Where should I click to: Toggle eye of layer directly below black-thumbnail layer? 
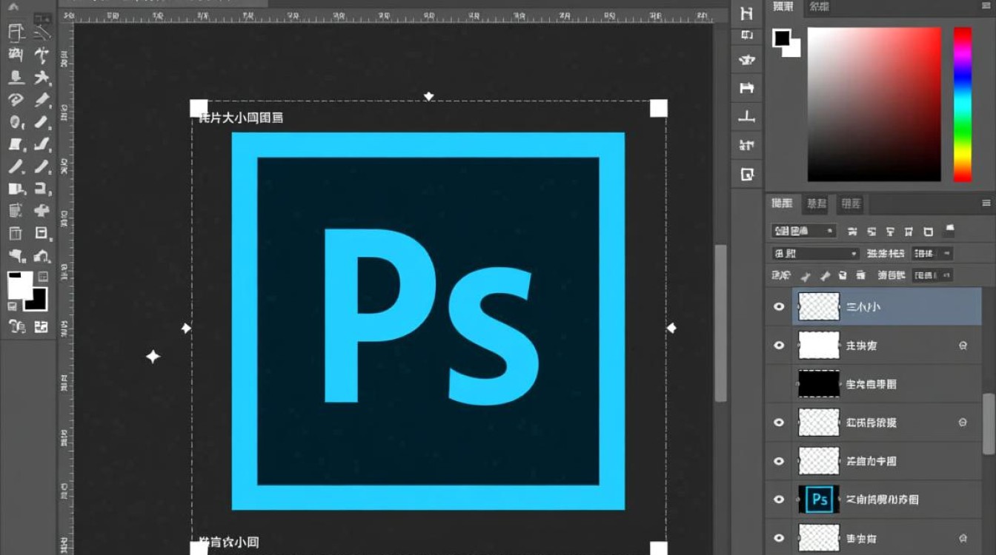tap(779, 423)
